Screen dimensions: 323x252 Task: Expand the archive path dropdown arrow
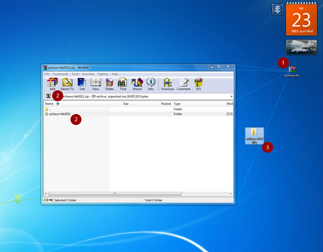(x=232, y=96)
